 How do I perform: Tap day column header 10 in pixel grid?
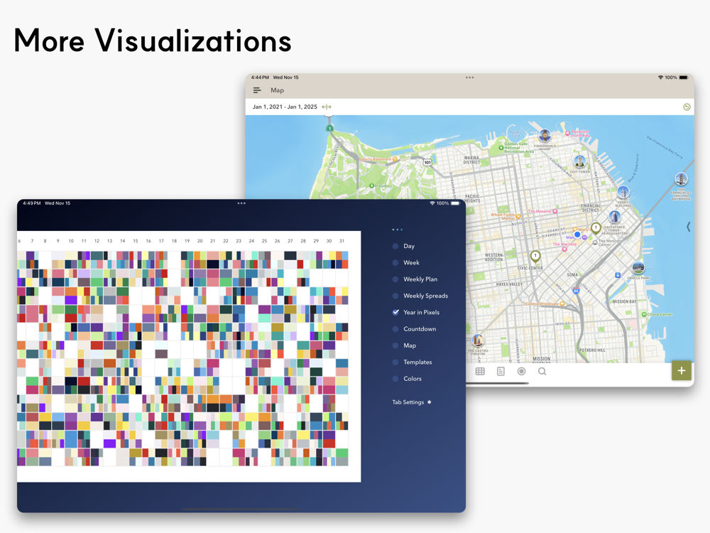[71, 241]
